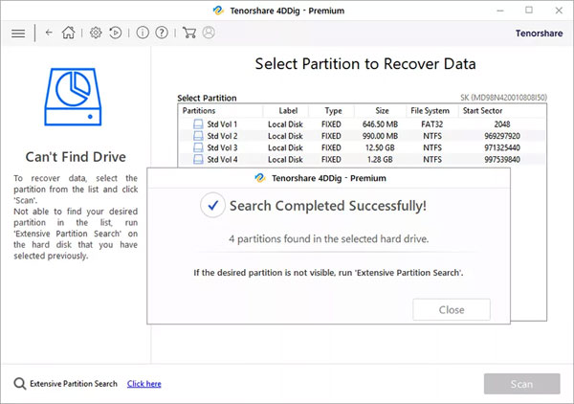The width and height of the screenshot is (574, 404).
Task: Sort by the Partitions column header
Action: pyautogui.click(x=221, y=111)
